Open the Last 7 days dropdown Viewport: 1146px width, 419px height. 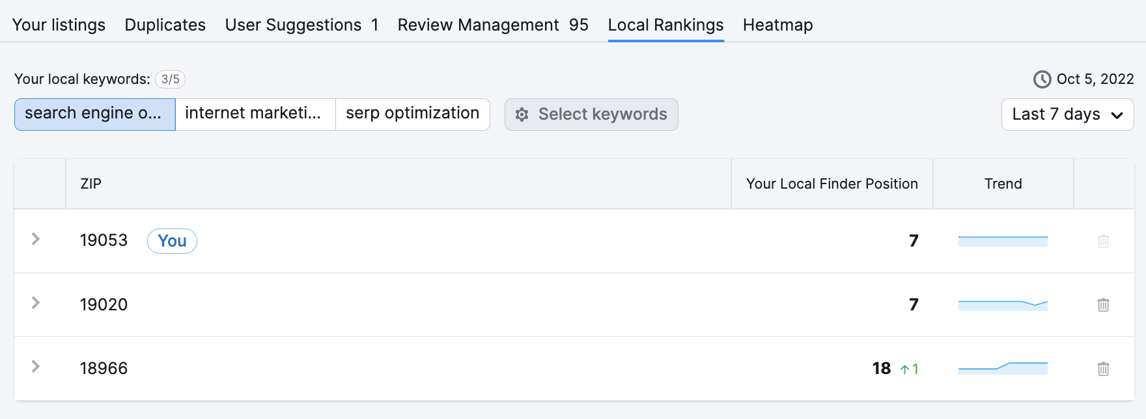click(1067, 115)
